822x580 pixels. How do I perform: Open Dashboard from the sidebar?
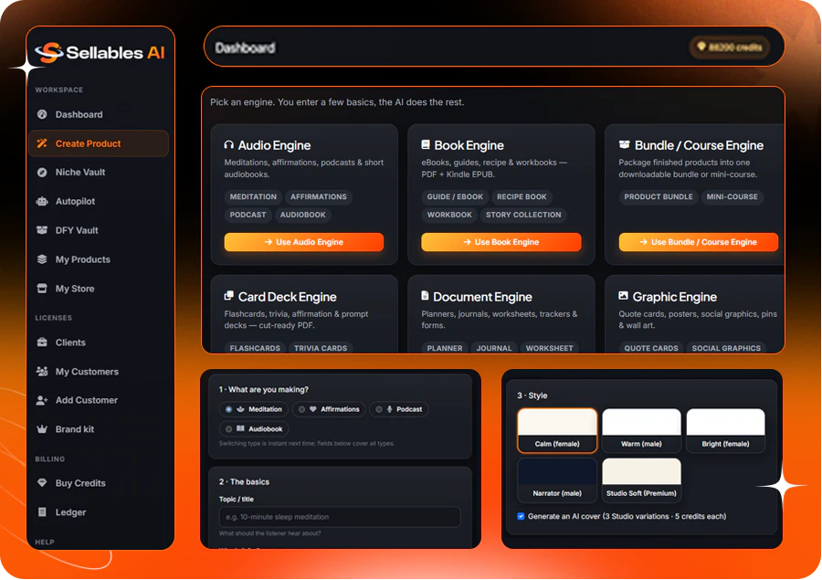tap(99, 114)
